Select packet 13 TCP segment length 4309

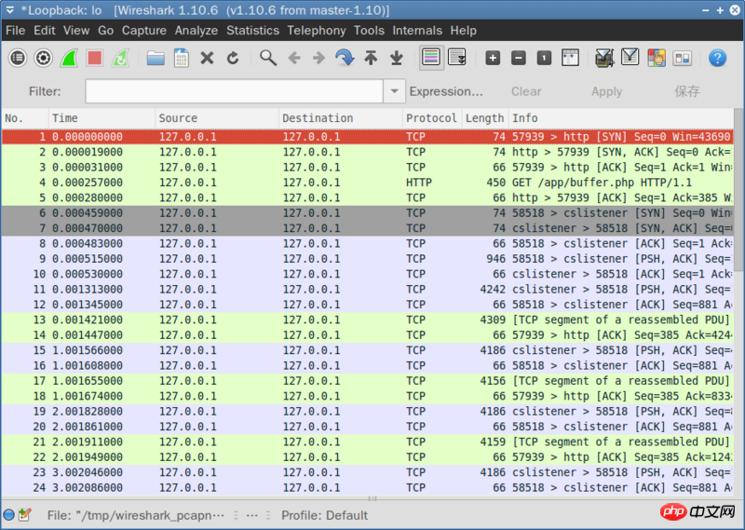[367, 319]
